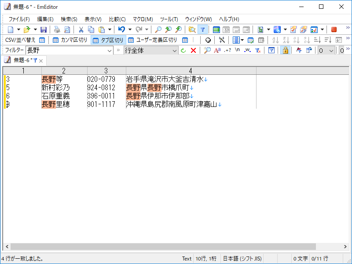Click the Copy icon in the toolbar
Image resolution: width=352 pixels, height=264 pixels.
click(x=90, y=29)
